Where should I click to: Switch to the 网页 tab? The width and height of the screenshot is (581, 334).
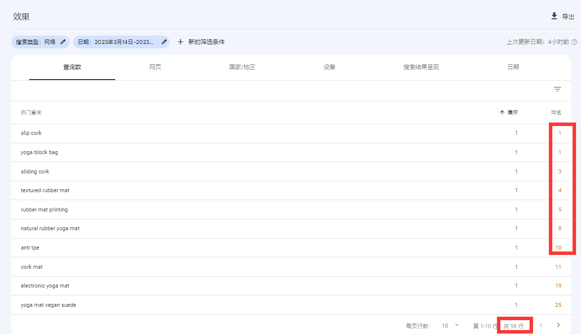coord(155,67)
